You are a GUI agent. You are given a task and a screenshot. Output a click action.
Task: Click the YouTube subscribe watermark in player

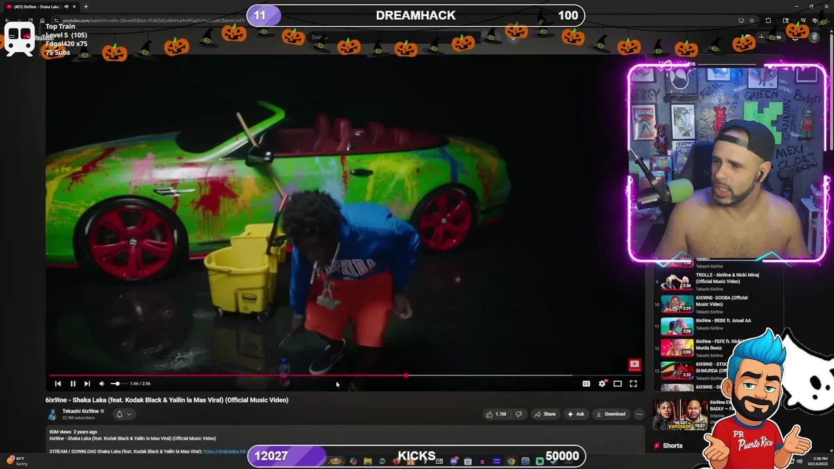coord(634,365)
